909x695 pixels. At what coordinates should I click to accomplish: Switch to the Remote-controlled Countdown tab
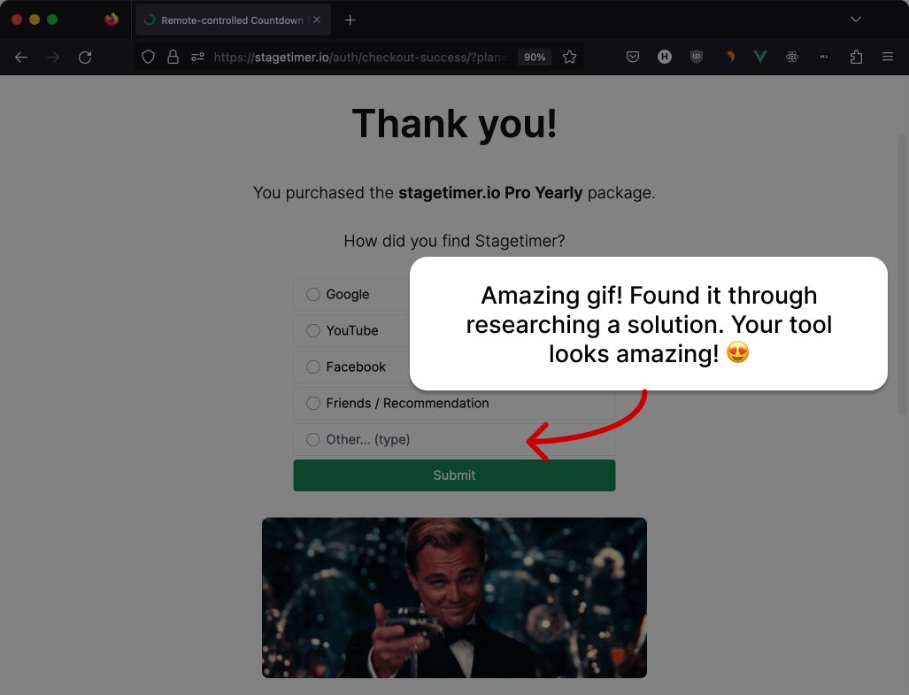pos(227,19)
